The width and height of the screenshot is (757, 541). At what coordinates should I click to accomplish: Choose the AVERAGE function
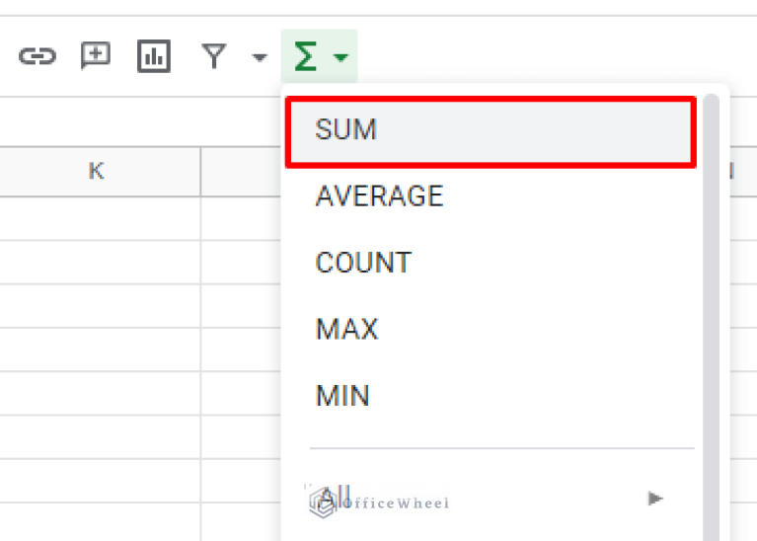(379, 196)
